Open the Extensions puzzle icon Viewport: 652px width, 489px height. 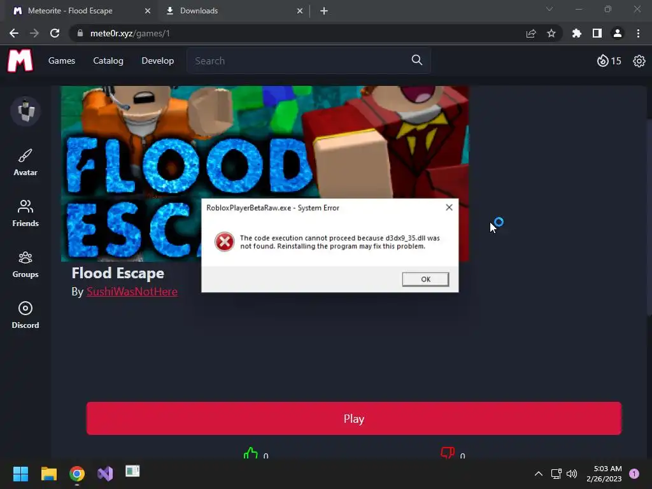(x=577, y=33)
